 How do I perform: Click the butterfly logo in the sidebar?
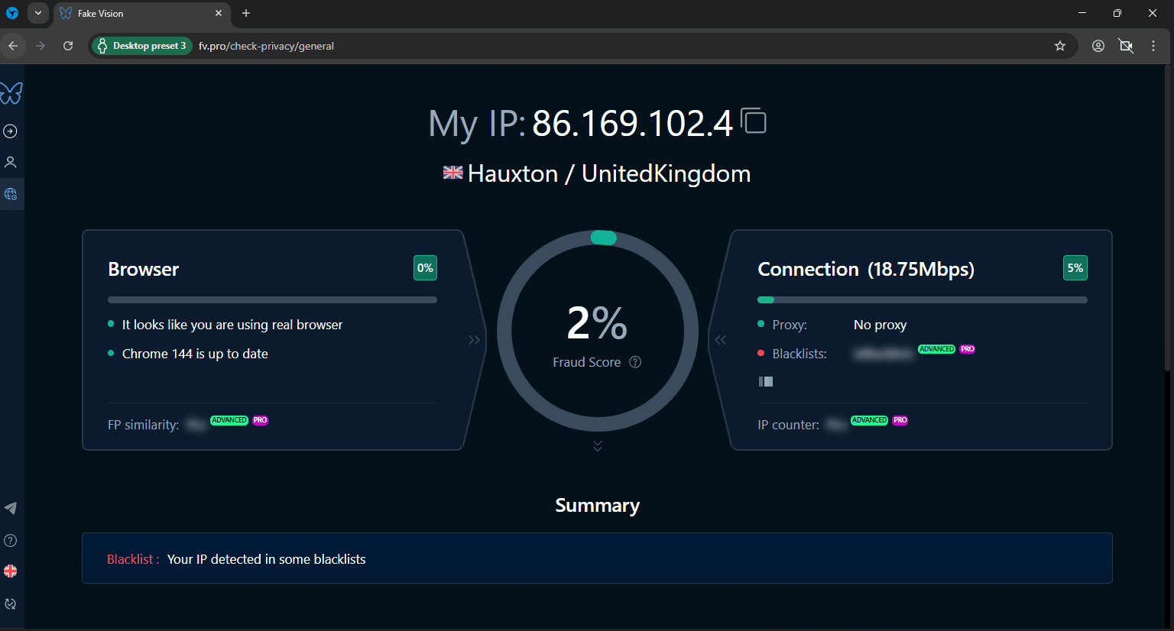pyautogui.click(x=11, y=93)
